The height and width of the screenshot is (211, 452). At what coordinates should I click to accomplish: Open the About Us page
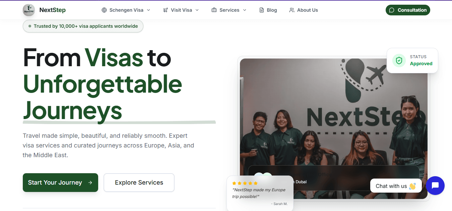click(304, 10)
